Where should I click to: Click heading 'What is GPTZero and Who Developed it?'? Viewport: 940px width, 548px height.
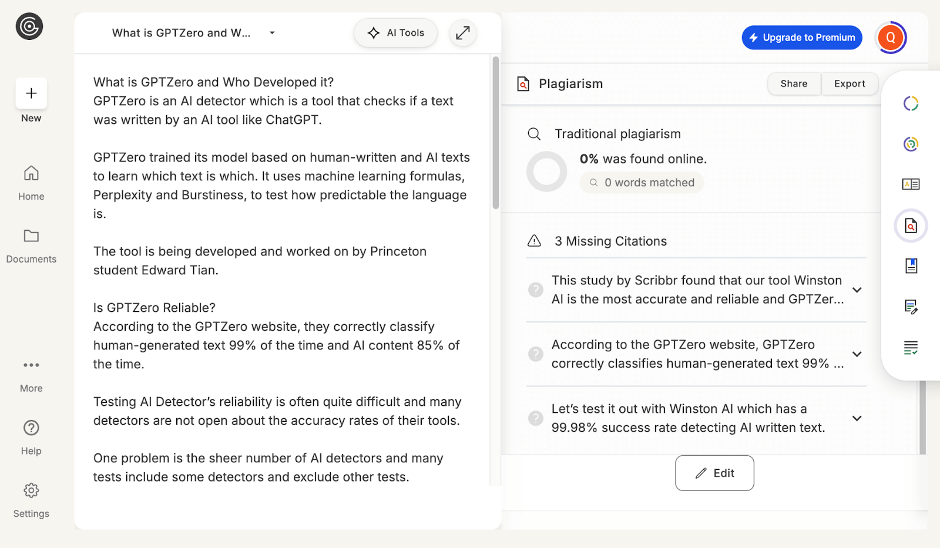pyautogui.click(x=213, y=82)
